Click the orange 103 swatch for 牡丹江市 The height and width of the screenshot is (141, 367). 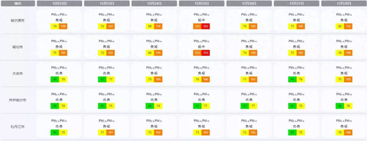pyautogui.click(x=206, y=133)
